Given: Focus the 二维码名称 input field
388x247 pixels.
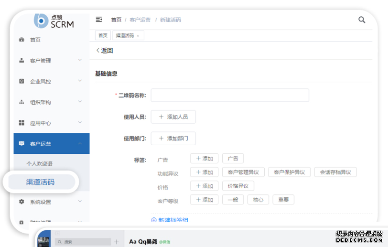Looking at the screenshot, I should tap(230, 95).
